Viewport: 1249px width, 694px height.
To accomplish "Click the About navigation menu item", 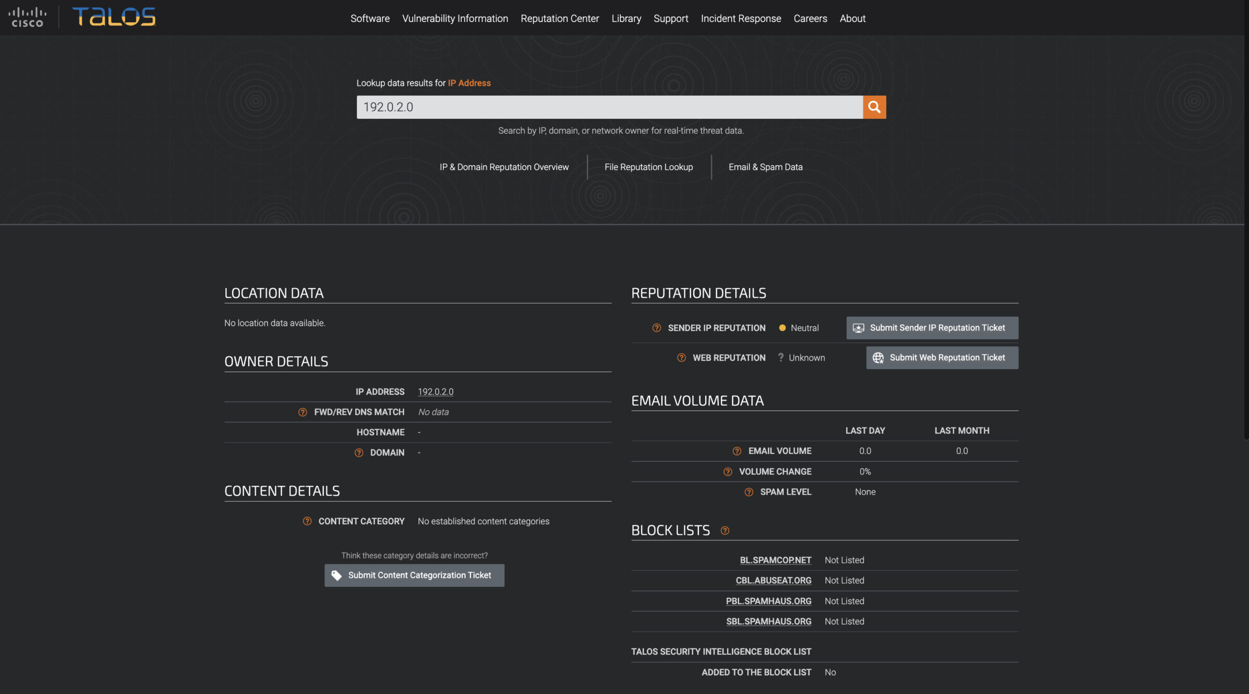I will coord(852,18).
